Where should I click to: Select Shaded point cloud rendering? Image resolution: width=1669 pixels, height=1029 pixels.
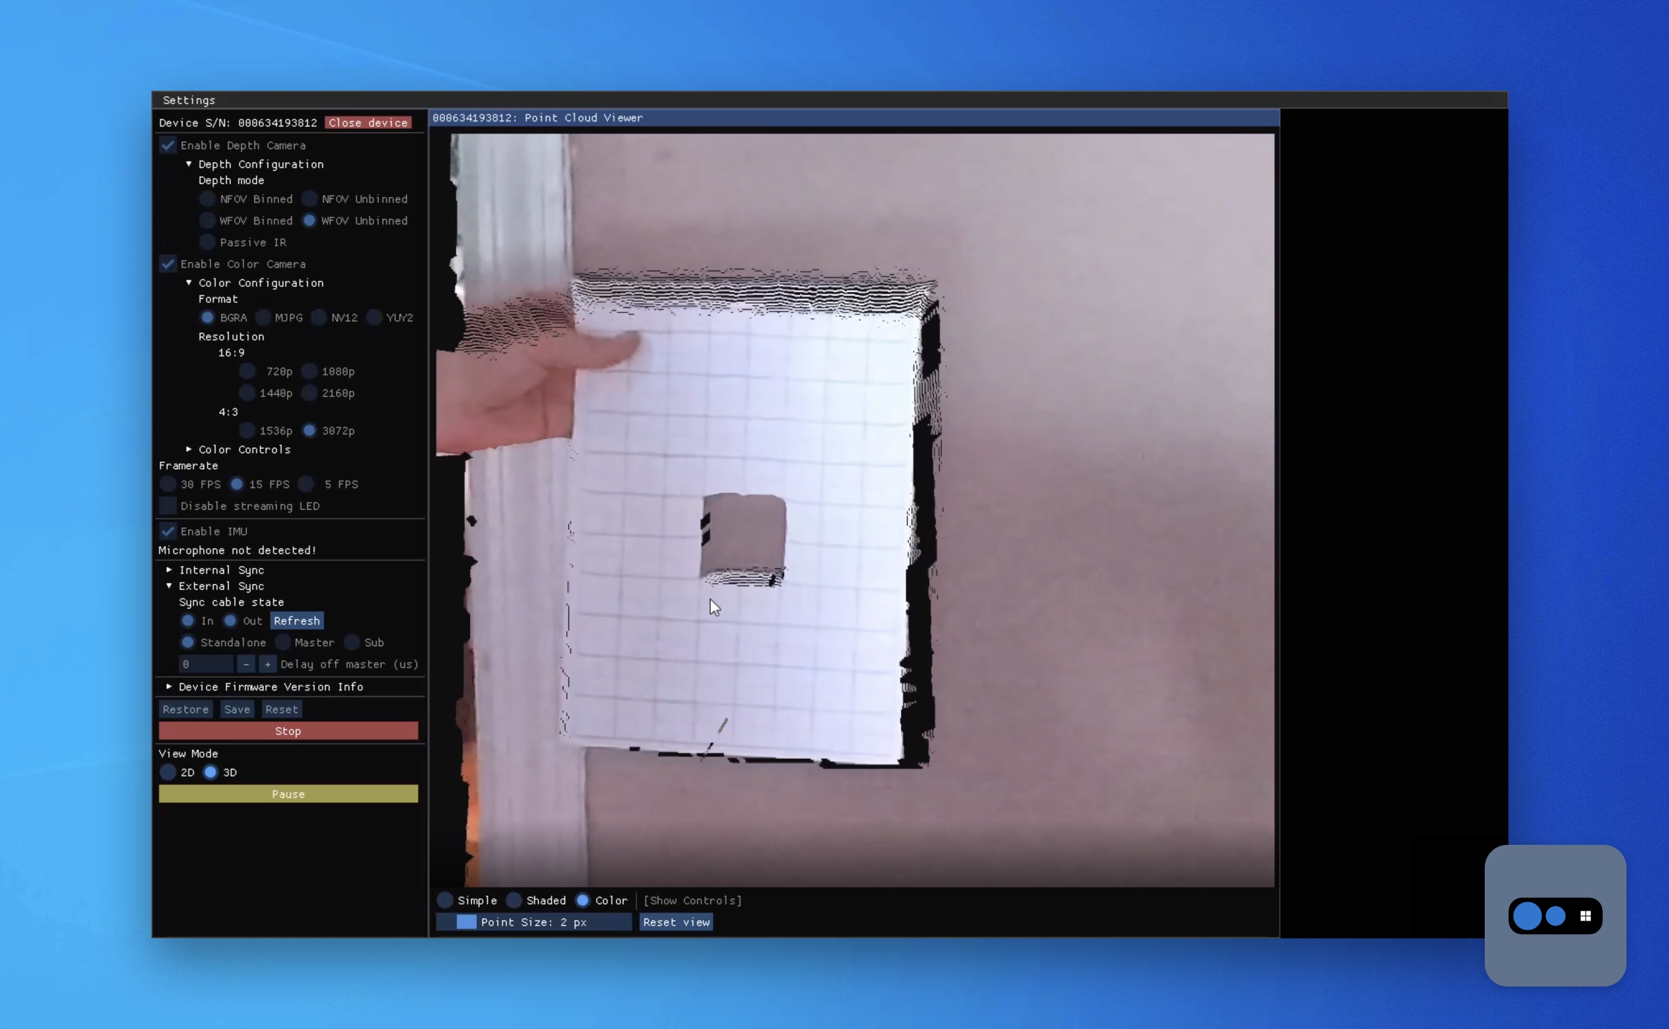(x=515, y=900)
